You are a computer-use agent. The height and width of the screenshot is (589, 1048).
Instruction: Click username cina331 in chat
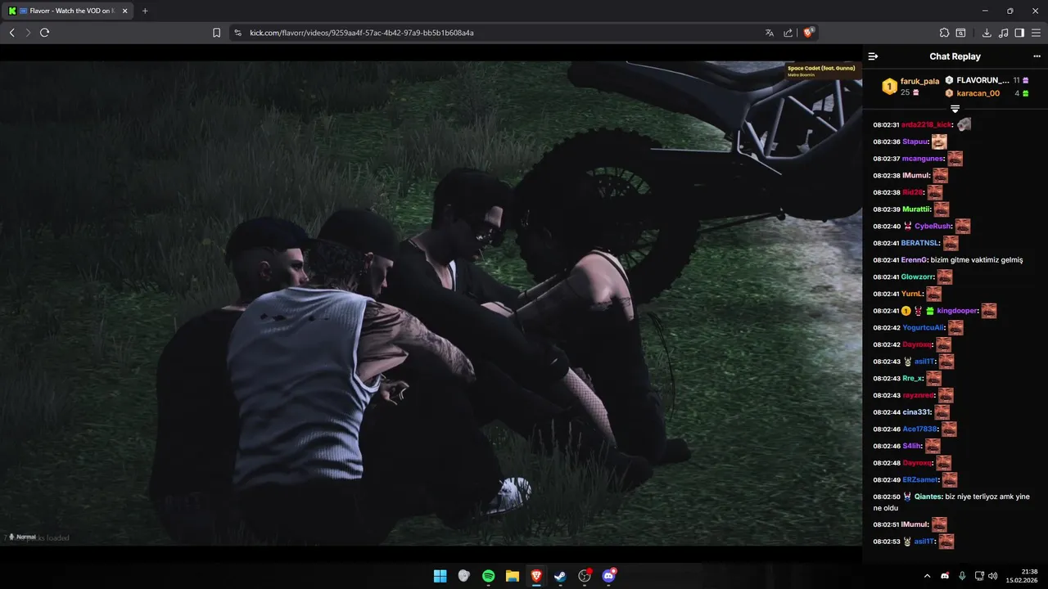tap(916, 412)
